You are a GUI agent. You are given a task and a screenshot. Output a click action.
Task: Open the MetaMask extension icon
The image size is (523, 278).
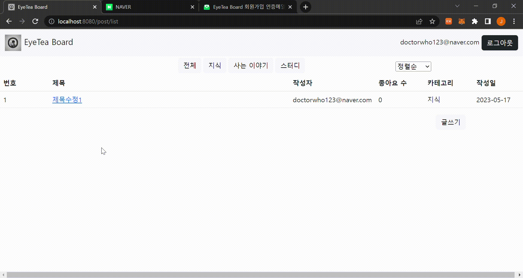tap(461, 21)
